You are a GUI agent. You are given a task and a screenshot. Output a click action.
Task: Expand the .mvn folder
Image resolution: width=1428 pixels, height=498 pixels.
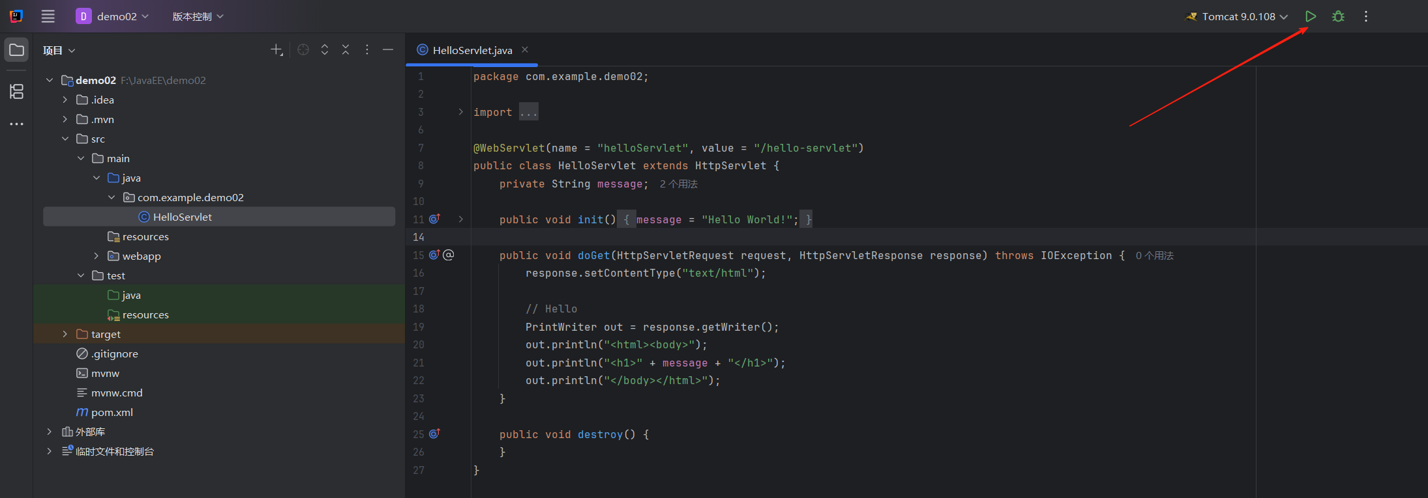click(65, 119)
